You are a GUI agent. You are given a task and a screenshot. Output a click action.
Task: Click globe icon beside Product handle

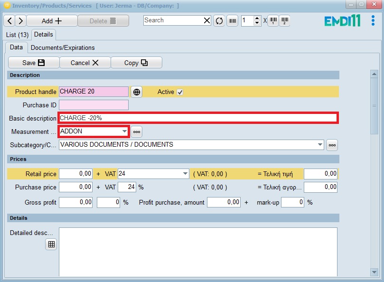pos(137,92)
